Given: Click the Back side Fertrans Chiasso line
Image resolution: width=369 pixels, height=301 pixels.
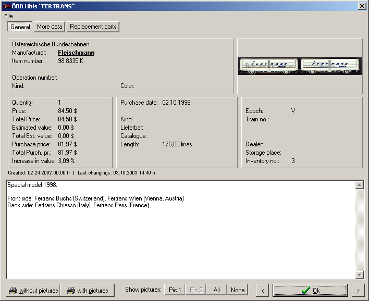Looking at the screenshot, I should point(78,205).
